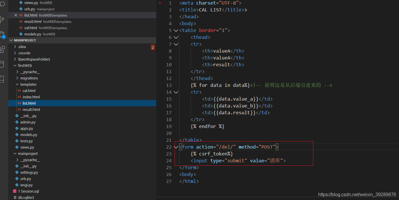Image resolution: width=399 pixels, height=200 pixels.
Task: Close list.html in Open Editors using X
Action: tap(16, 15)
